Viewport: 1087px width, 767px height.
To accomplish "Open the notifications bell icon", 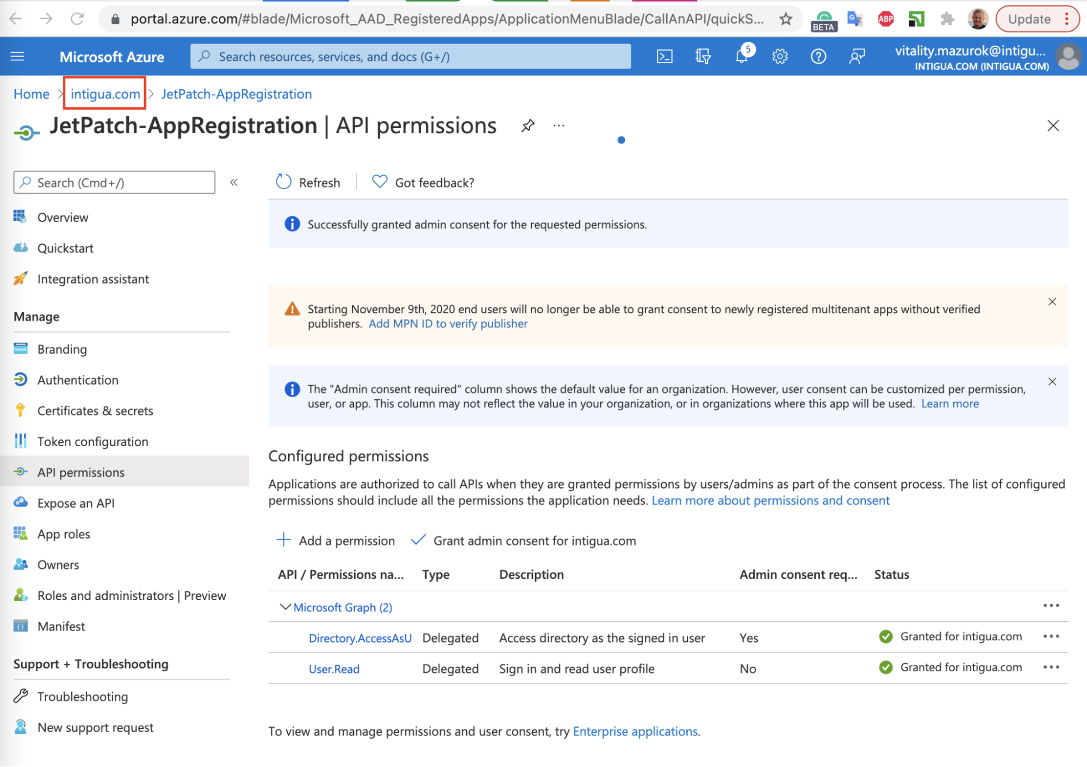I will click(x=742, y=57).
